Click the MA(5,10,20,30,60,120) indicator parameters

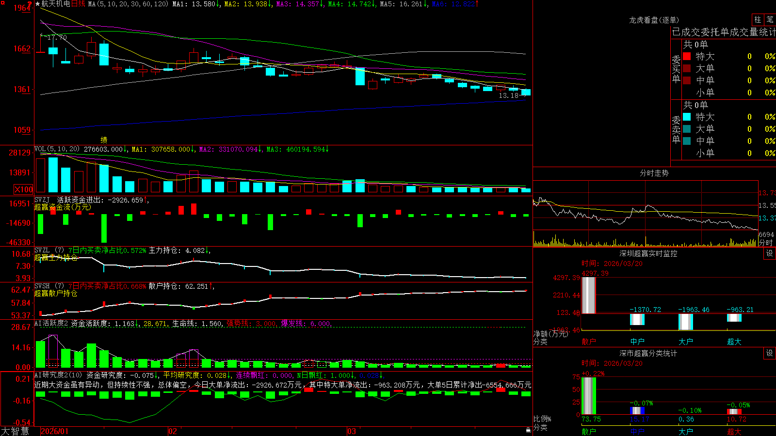click(x=129, y=4)
